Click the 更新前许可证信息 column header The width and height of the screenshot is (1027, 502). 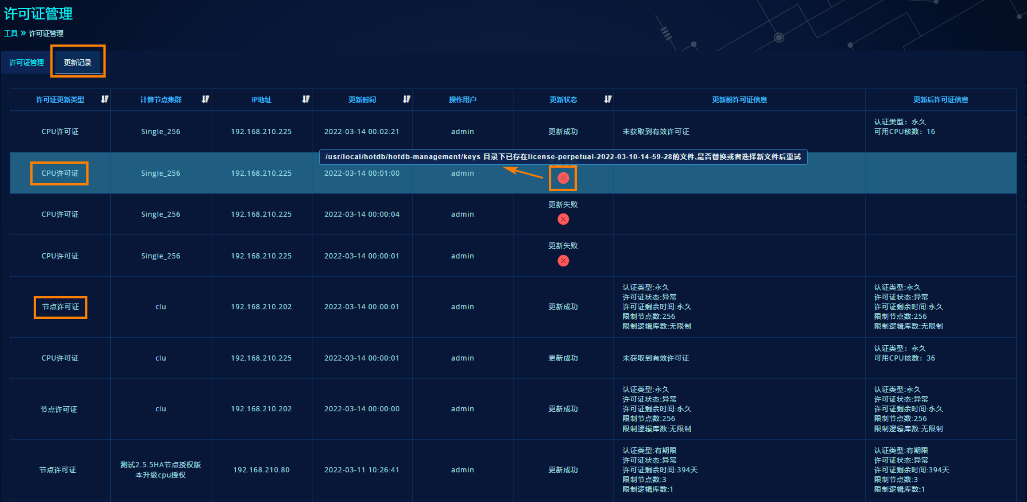pyautogui.click(x=739, y=99)
